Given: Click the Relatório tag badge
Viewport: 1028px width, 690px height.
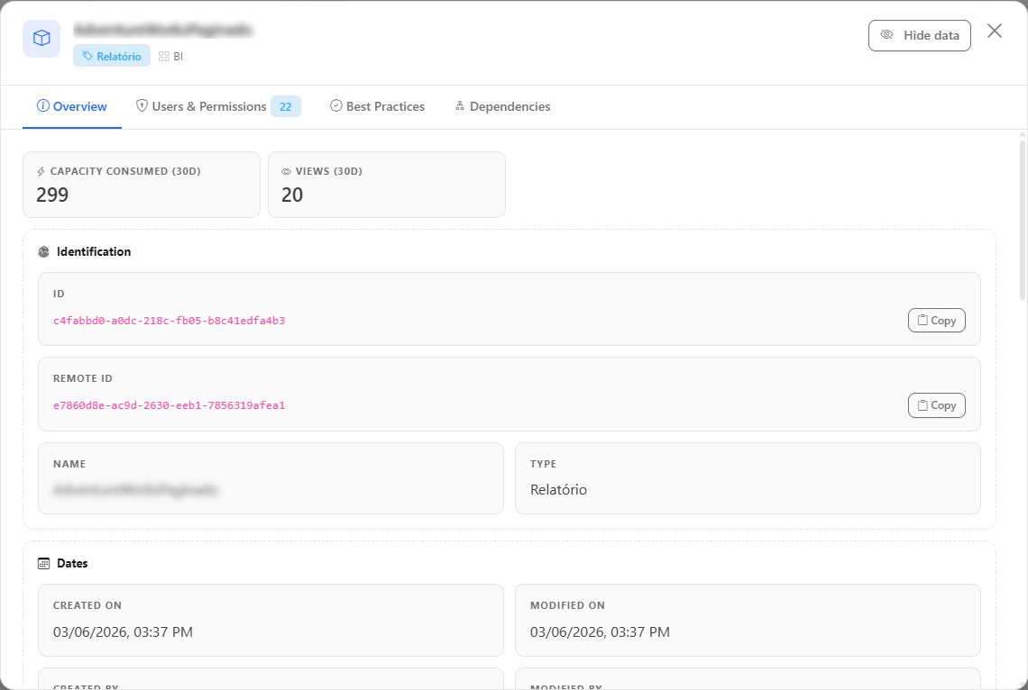Looking at the screenshot, I should (x=112, y=57).
